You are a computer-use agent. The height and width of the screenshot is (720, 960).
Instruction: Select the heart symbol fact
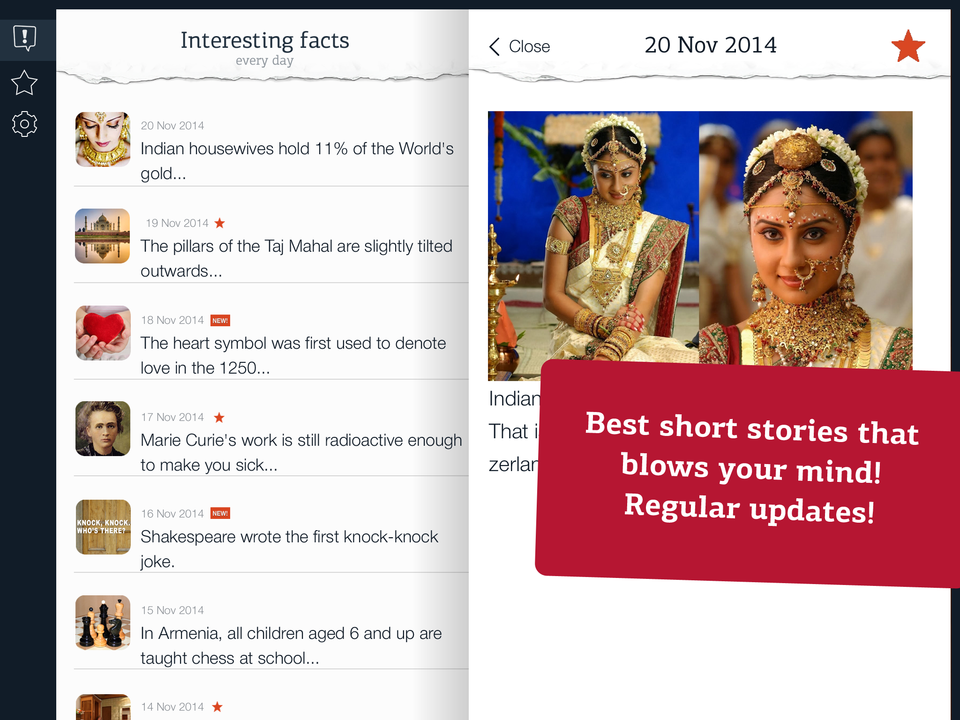coord(271,341)
